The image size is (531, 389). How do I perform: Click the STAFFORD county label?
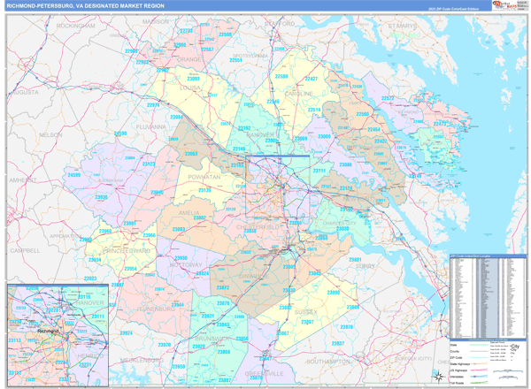coord(280,24)
